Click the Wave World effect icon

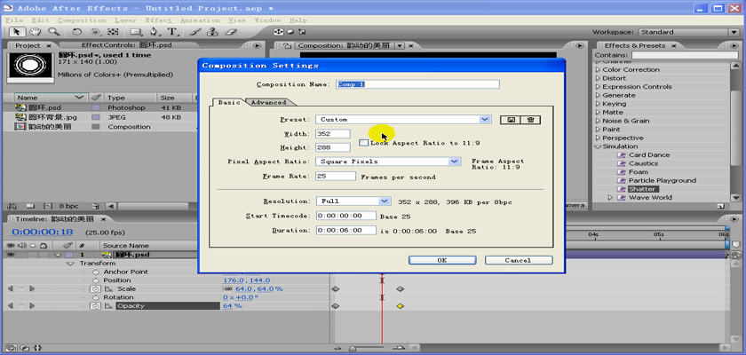pyautogui.click(x=621, y=198)
